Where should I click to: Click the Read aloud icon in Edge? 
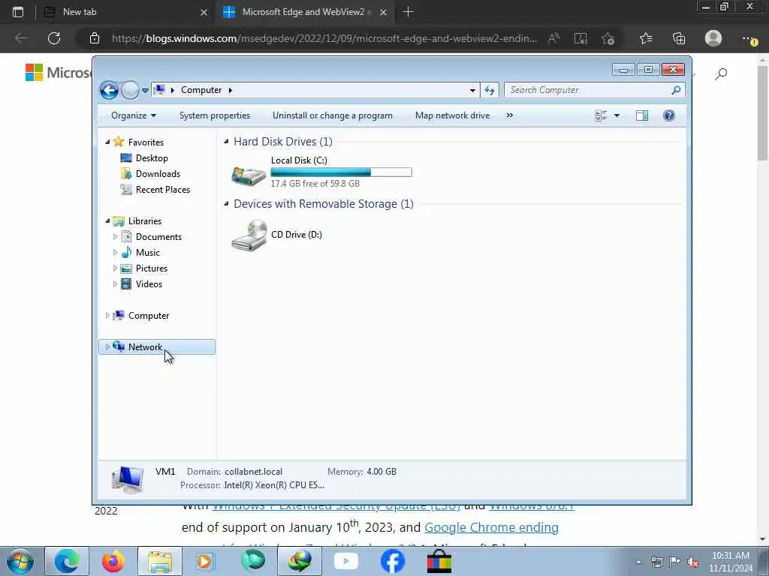(x=553, y=38)
